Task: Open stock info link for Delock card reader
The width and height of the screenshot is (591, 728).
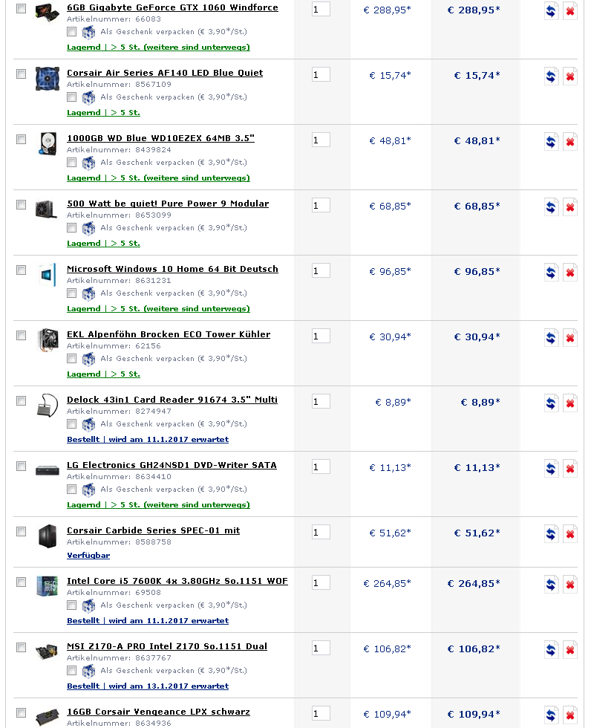Action: 147,439
